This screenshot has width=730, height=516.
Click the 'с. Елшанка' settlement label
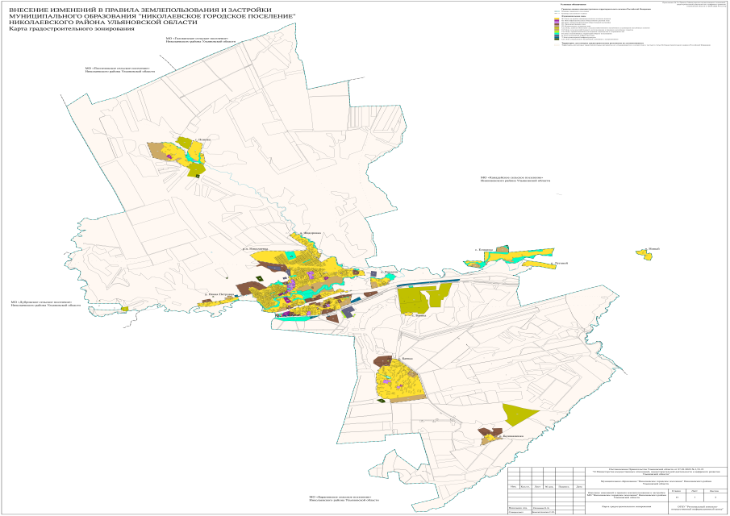coord(484,250)
